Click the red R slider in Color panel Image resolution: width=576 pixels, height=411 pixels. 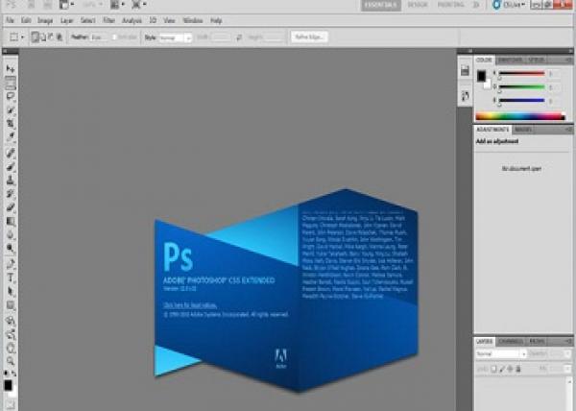coord(521,74)
